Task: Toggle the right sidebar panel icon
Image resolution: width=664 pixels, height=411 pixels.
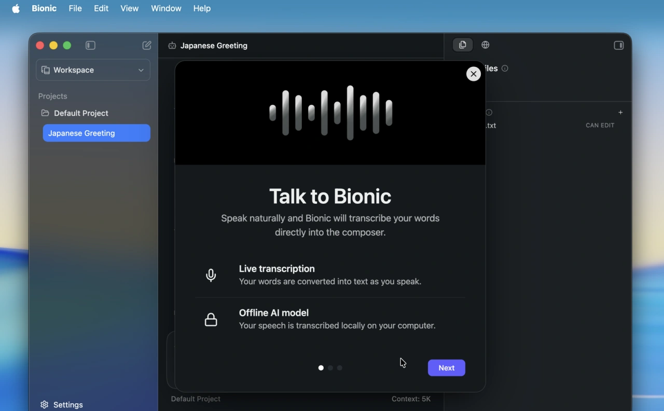Action: point(618,46)
